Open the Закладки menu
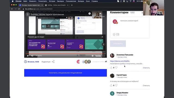 tap(60, 1)
